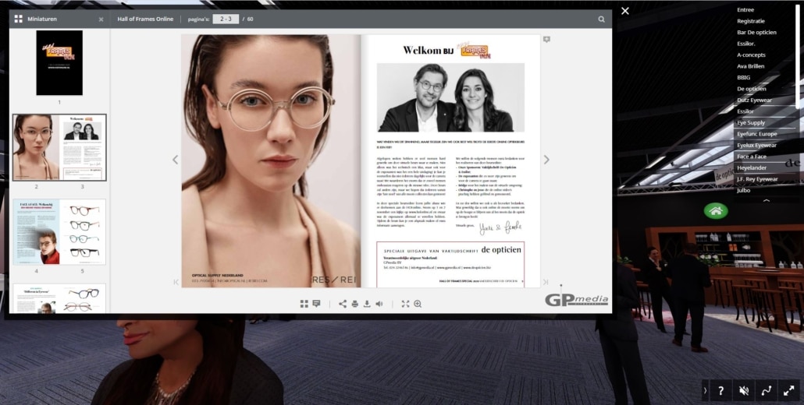Toggle fullscreen for the flipbook viewer
Image resolution: width=804 pixels, height=405 pixels.
(405, 304)
